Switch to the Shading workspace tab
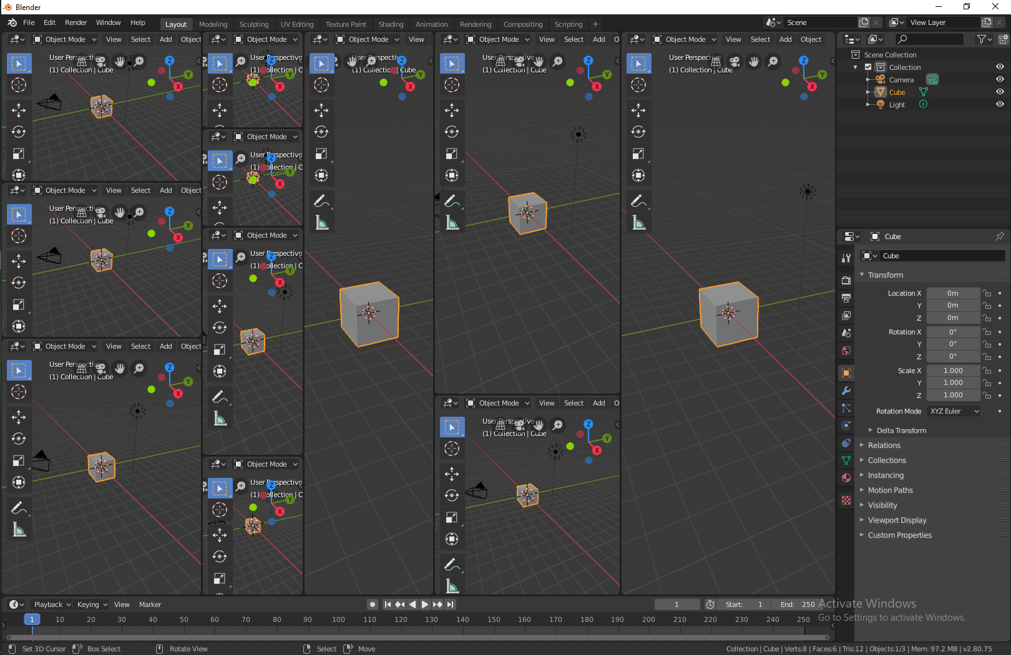The image size is (1011, 655). point(391,24)
